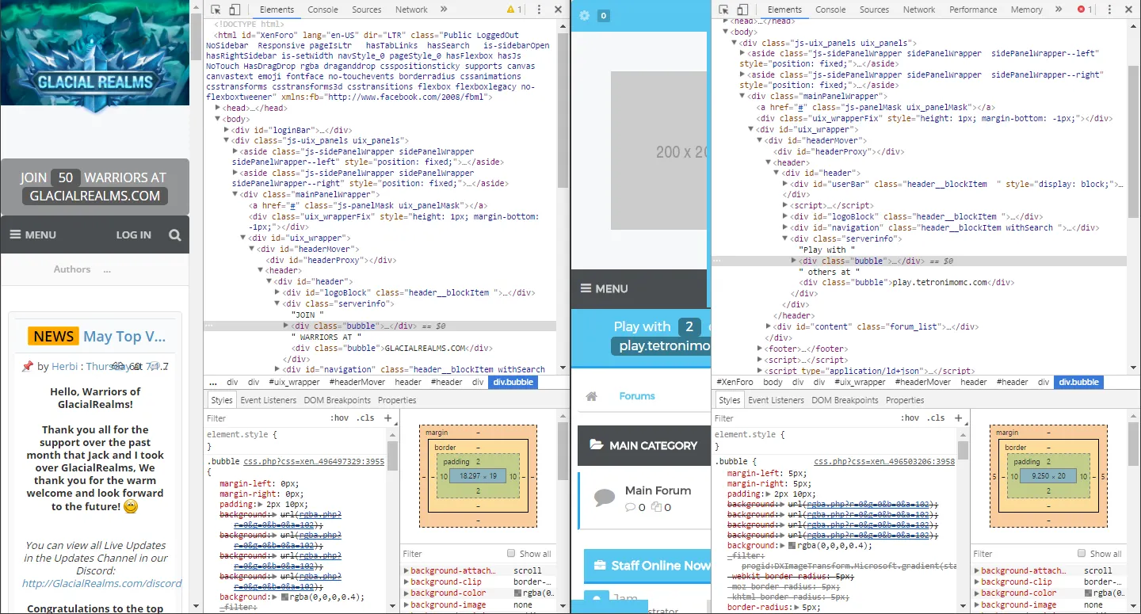Toggle device toolbar icon in left DevTools
Image resolution: width=1141 pixels, height=614 pixels.
(x=235, y=10)
